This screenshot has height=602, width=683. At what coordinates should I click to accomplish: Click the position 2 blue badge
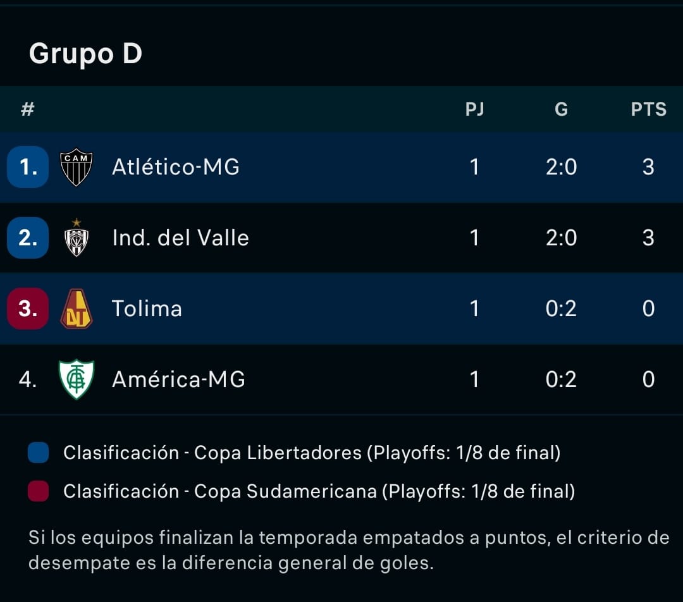[x=28, y=238]
